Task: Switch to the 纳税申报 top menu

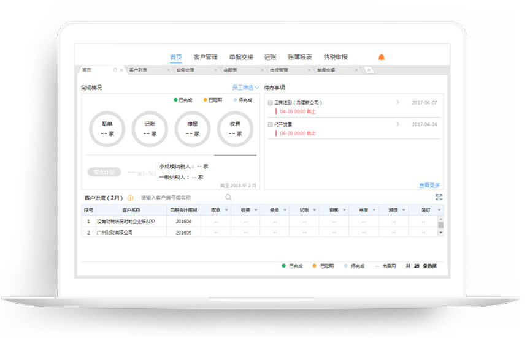Action: (335, 57)
